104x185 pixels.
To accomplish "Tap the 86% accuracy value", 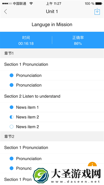I will (x=78, y=44).
